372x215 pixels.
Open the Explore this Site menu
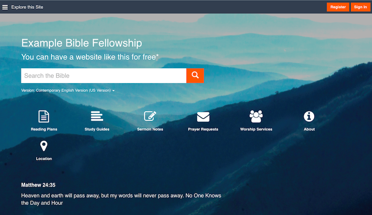(27, 7)
